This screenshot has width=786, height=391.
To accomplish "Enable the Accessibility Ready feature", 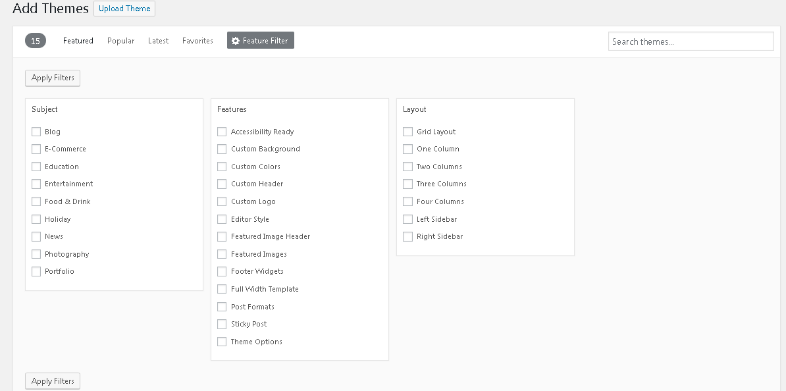I will [x=222, y=131].
